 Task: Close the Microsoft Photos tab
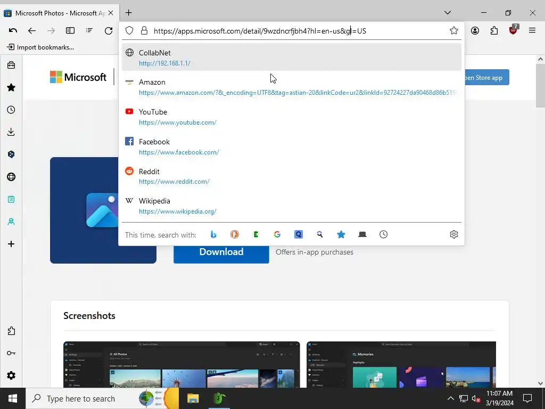point(111,13)
